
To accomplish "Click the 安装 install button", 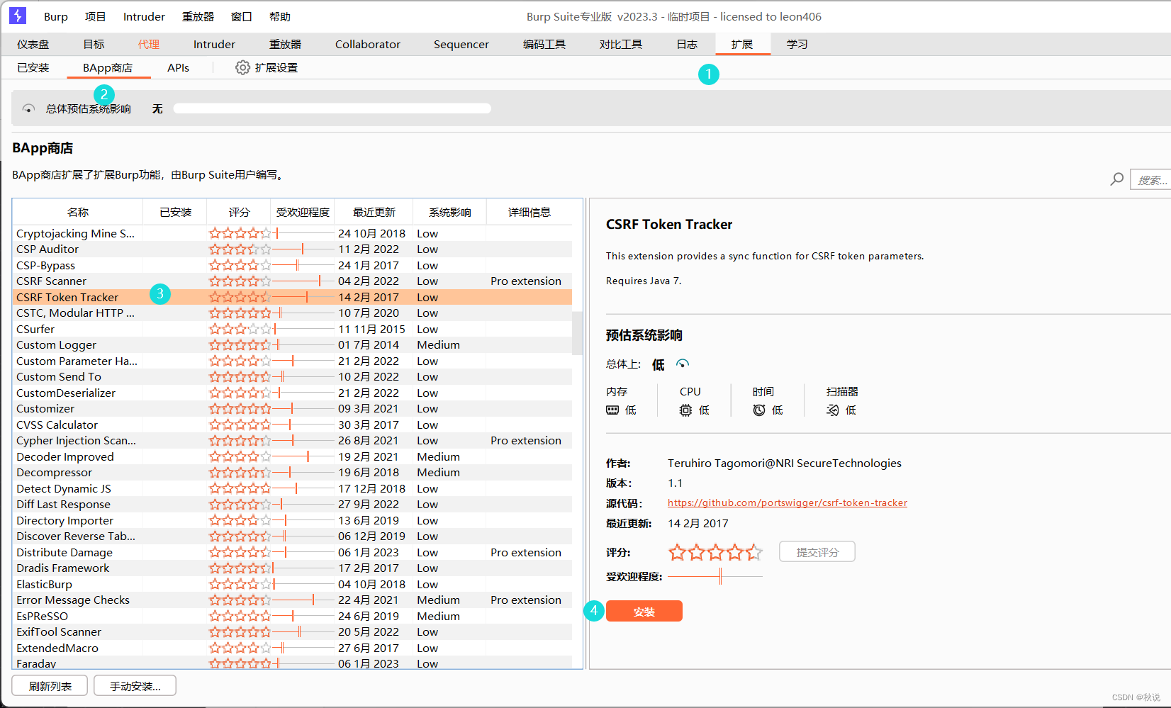I will pyautogui.click(x=644, y=611).
